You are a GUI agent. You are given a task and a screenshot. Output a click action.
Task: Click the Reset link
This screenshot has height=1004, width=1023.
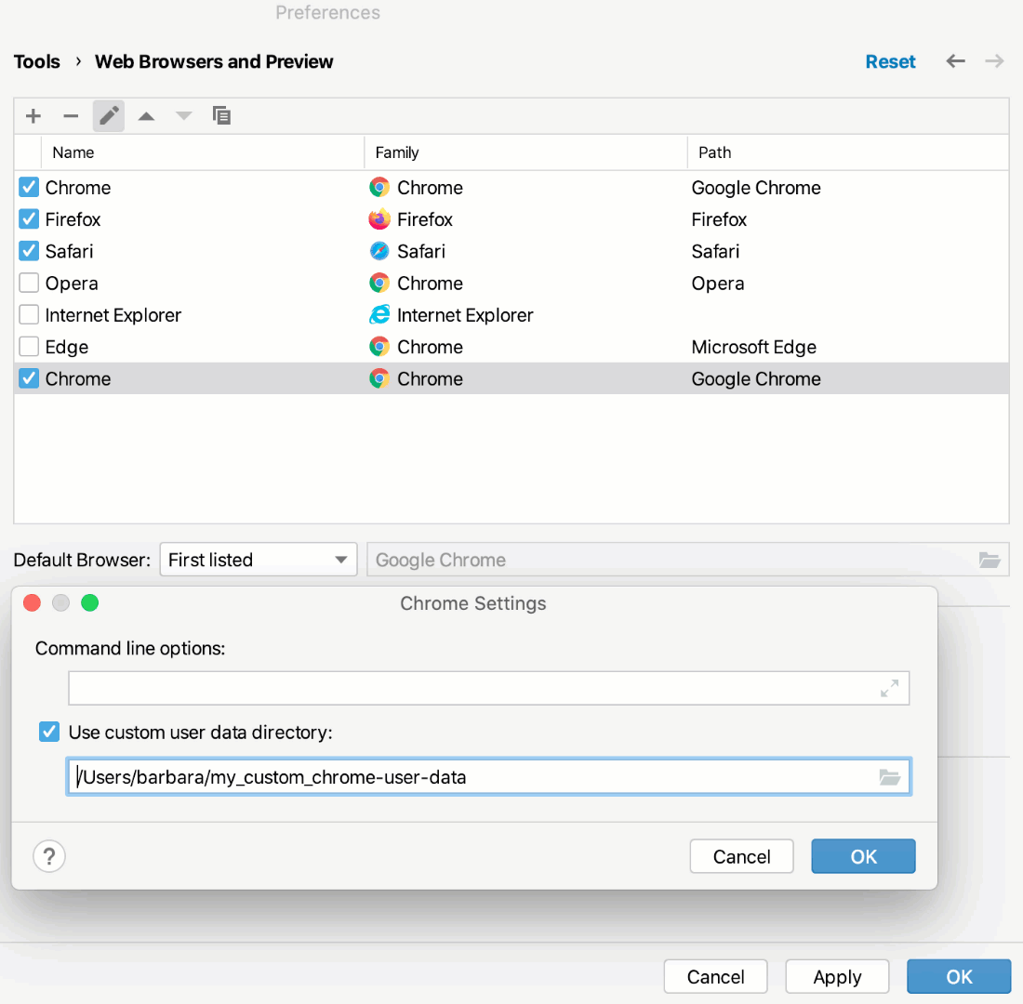coord(890,61)
